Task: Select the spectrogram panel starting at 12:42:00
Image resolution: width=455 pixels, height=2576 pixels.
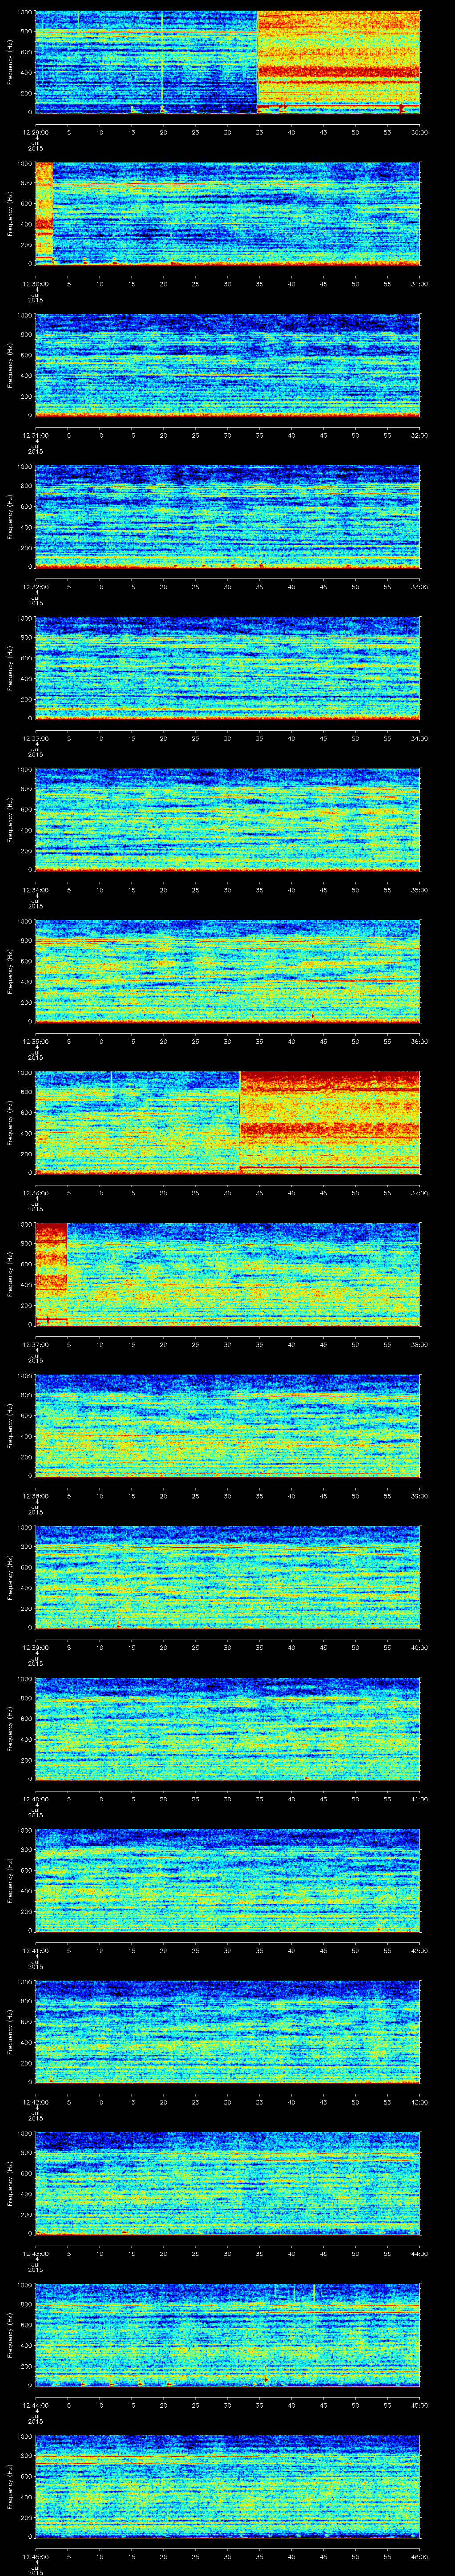Action: point(228,2032)
